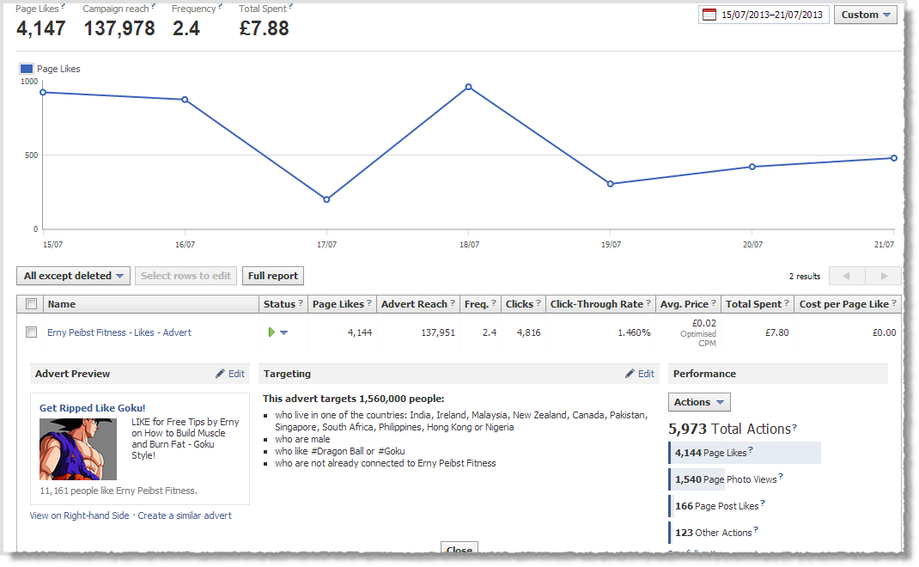919x567 pixels.
Task: Click the green play status icon
Action: [x=271, y=332]
